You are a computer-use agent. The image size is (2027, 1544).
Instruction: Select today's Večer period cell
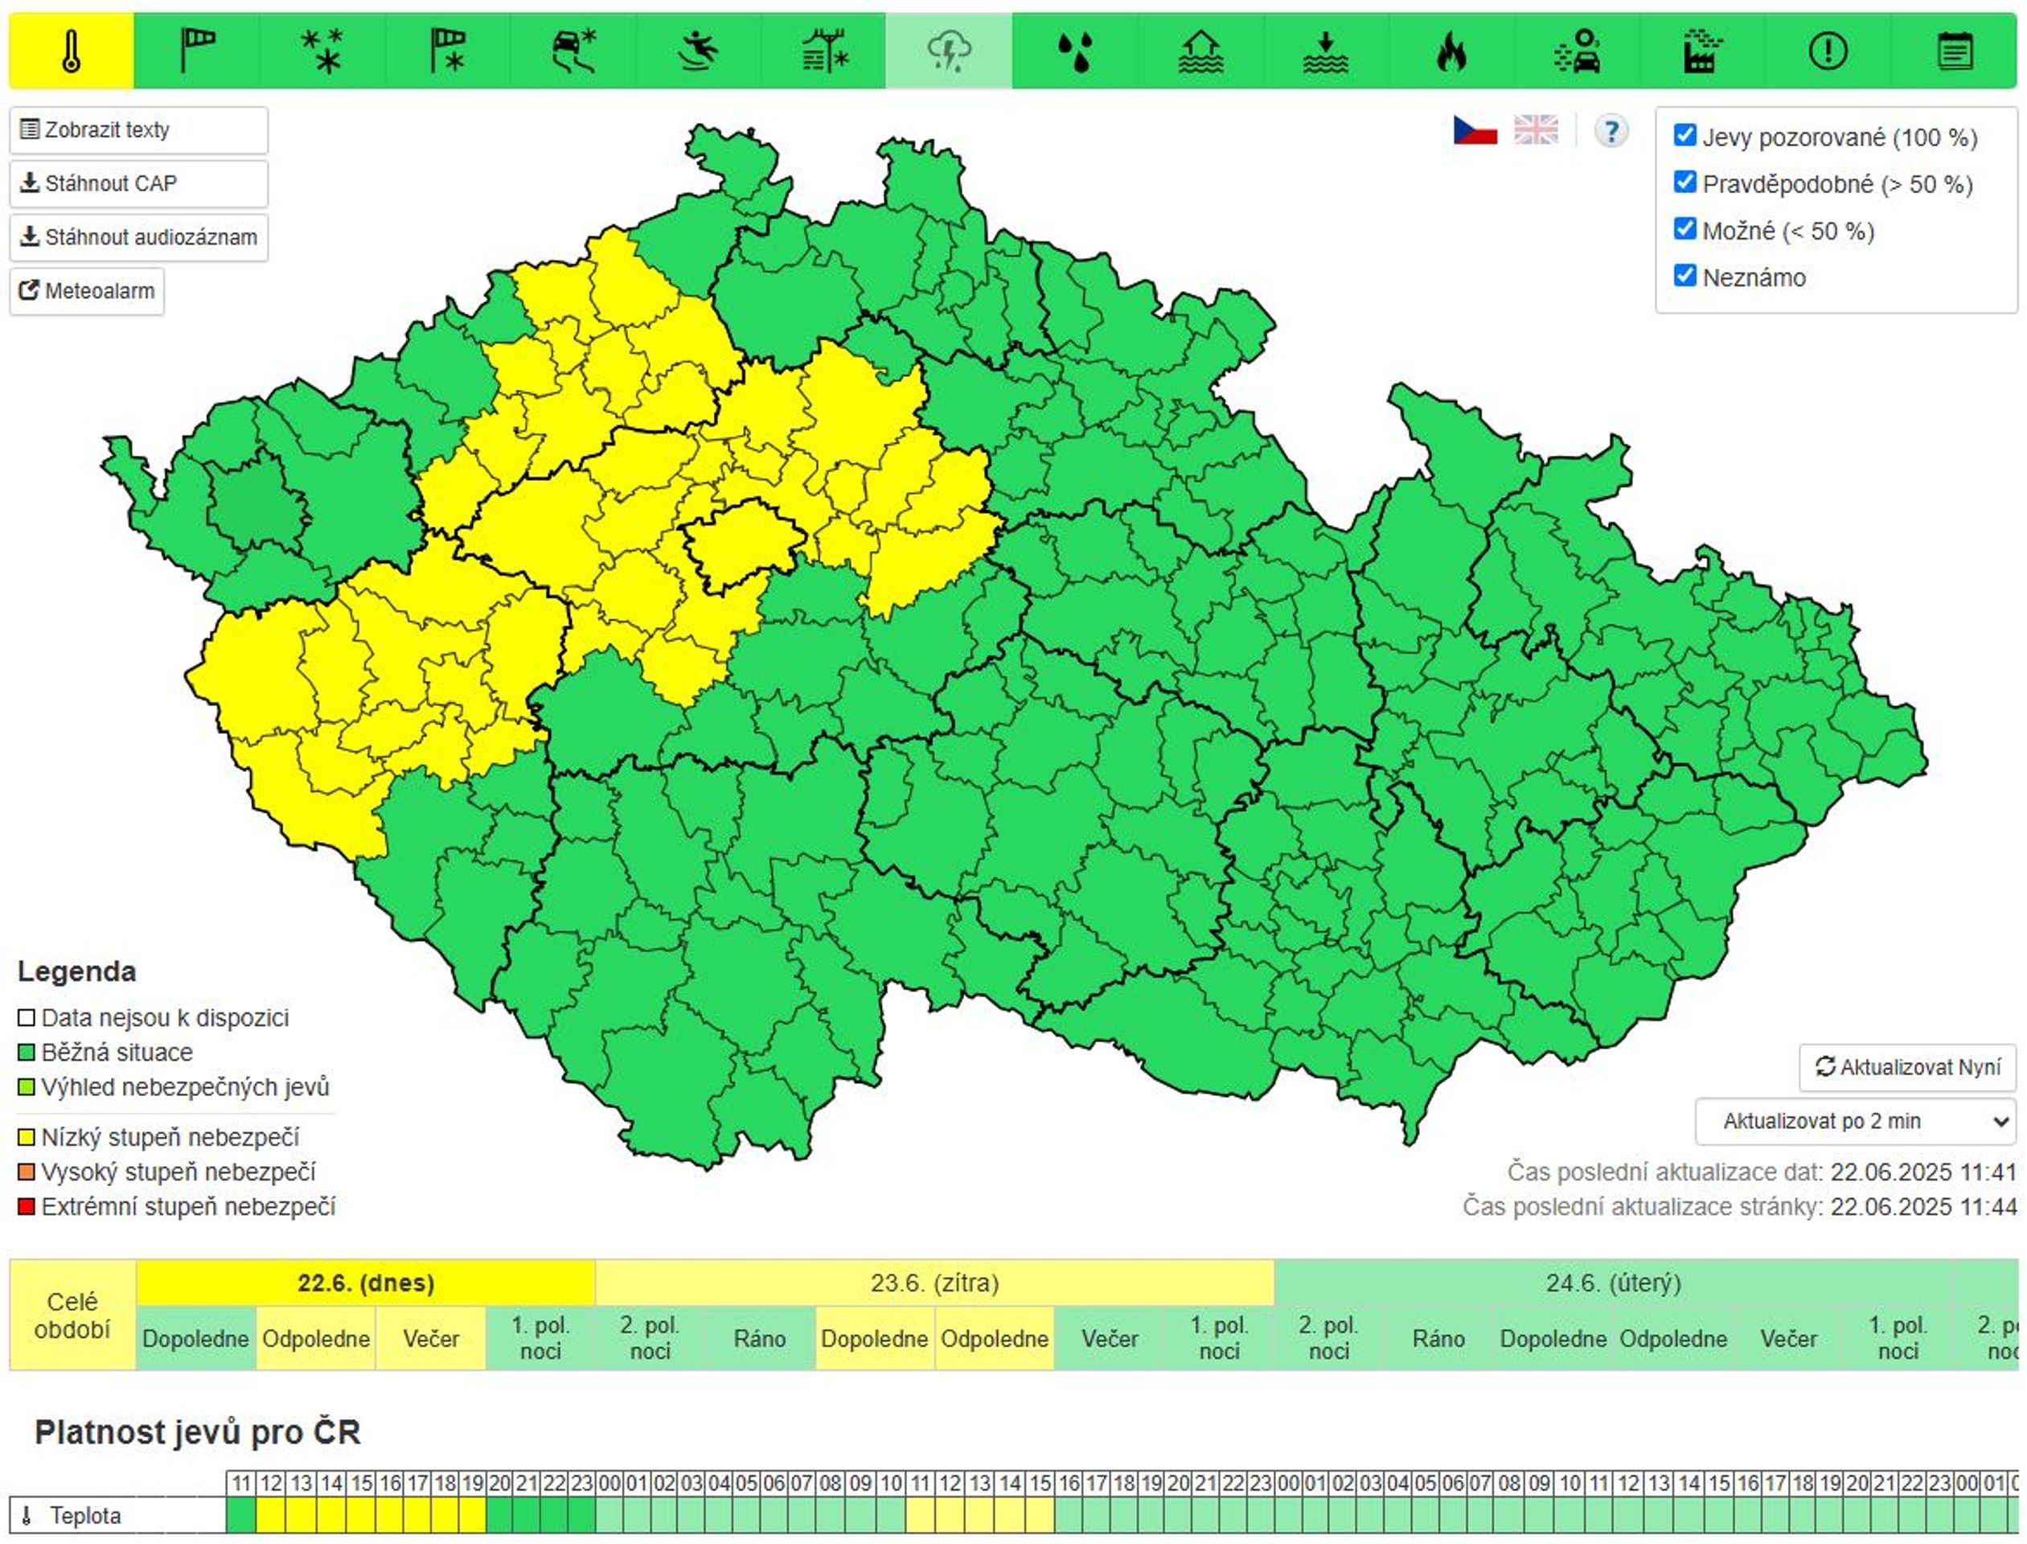[x=431, y=1339]
